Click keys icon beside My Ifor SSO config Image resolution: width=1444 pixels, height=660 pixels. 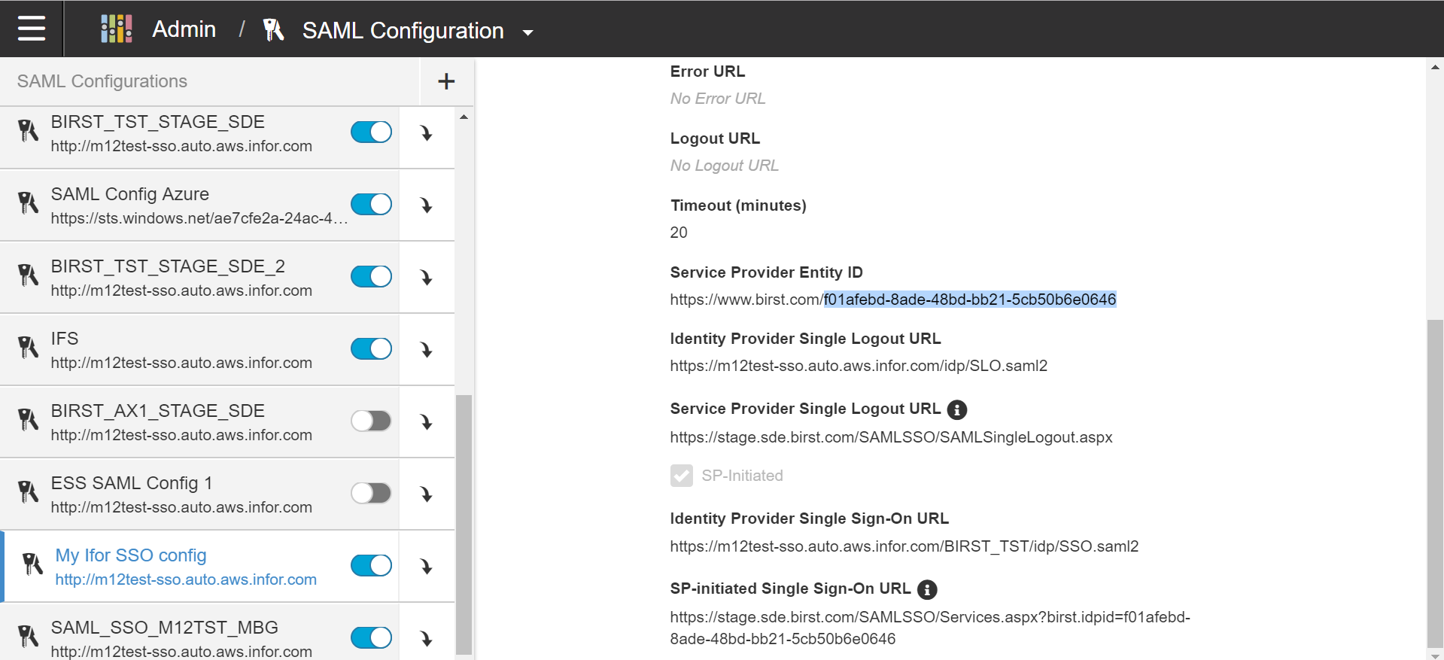click(32, 564)
